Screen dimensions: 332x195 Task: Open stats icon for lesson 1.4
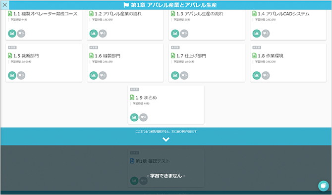257,34
